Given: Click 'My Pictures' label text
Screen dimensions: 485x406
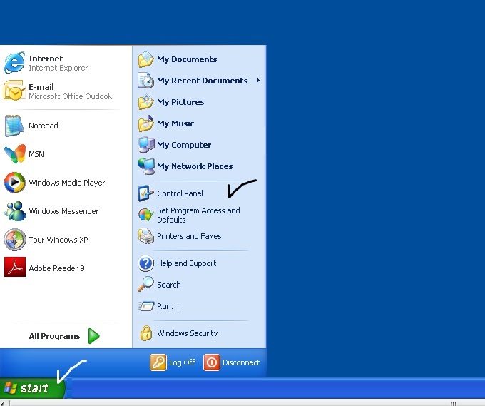Looking at the screenshot, I should click(x=180, y=102).
